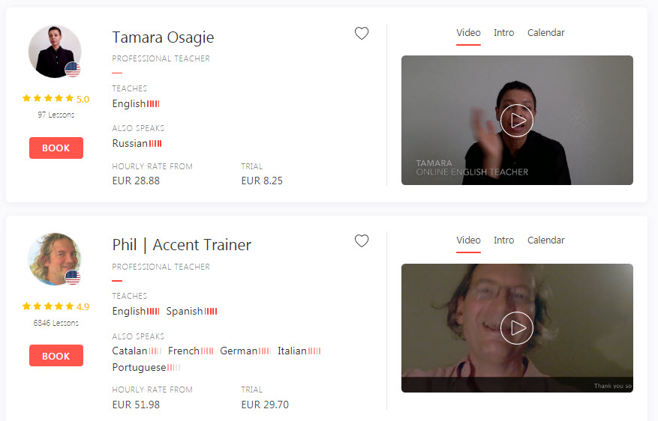Open the Calendar tab on Tamara's card

[546, 33]
